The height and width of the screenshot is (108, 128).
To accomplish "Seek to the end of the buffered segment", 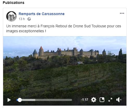I will 35,100.
